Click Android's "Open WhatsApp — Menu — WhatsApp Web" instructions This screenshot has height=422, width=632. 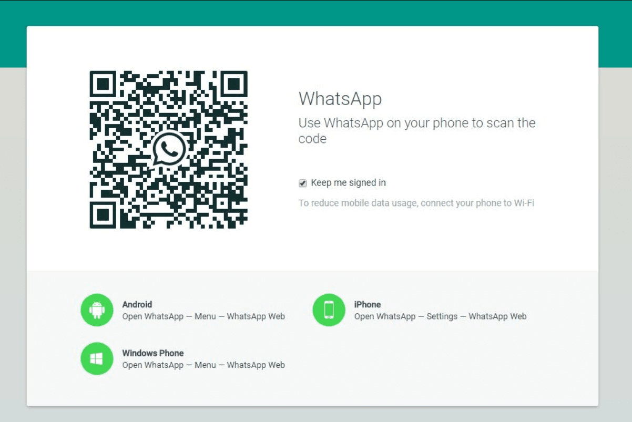(x=203, y=316)
